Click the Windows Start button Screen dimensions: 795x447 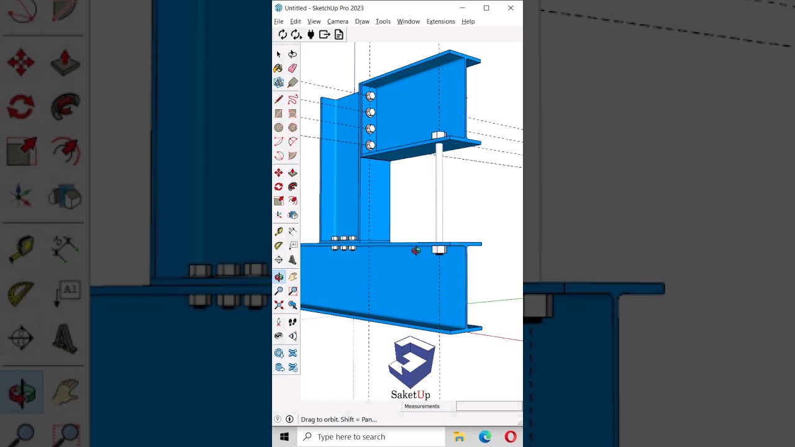pyautogui.click(x=284, y=437)
